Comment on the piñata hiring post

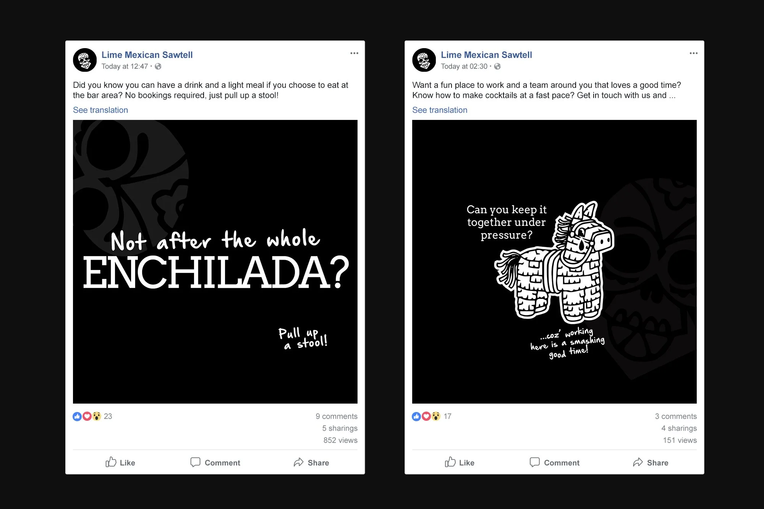(554, 462)
